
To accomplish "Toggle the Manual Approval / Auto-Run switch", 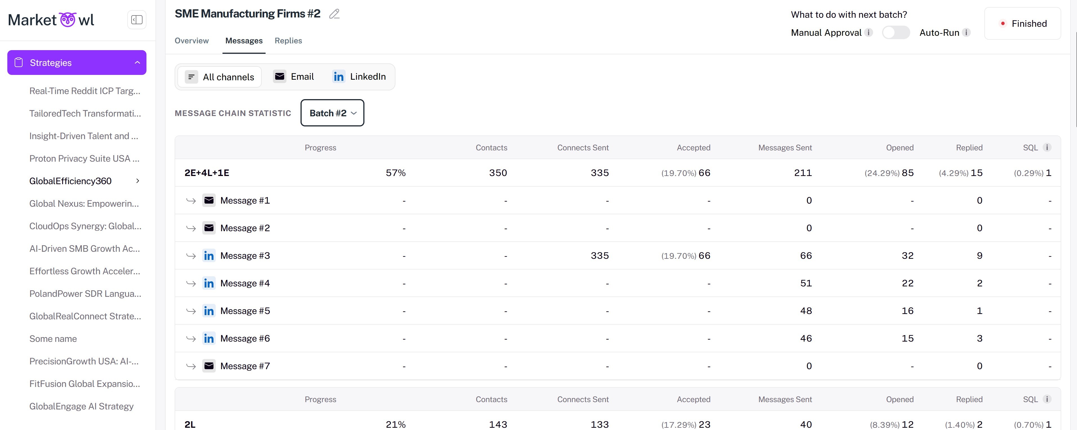I will pyautogui.click(x=896, y=32).
